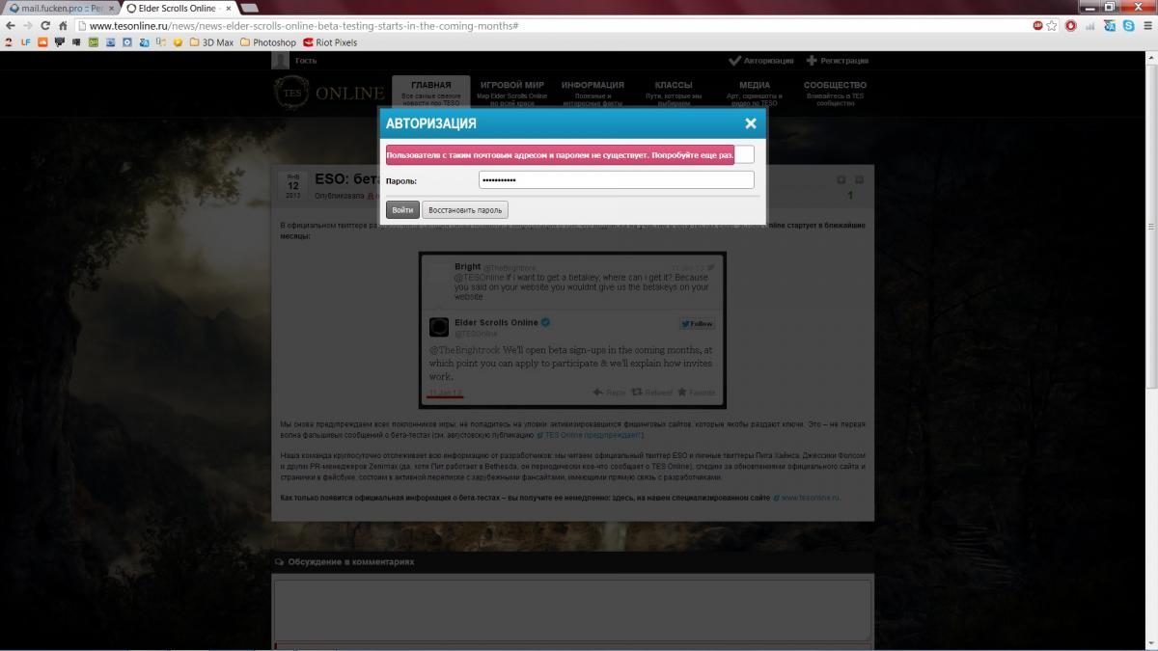1158x651 pixels.
Task: Click the translate extension icon
Action: [x=1110, y=25]
